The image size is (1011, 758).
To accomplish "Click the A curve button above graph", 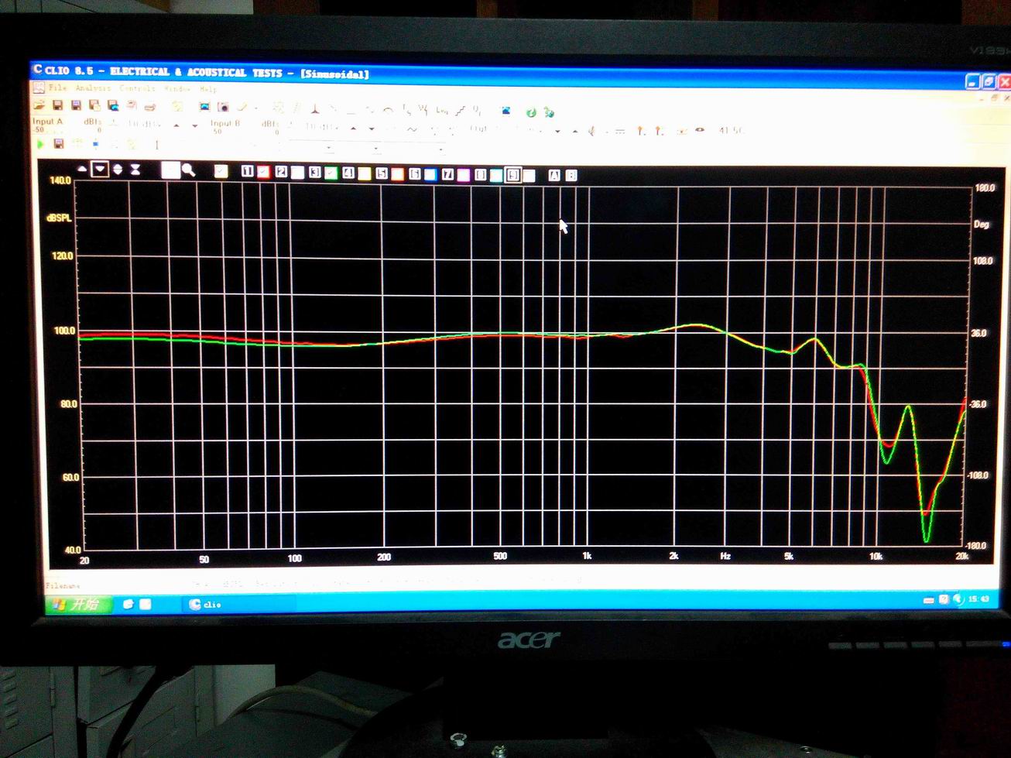I will 553,176.
